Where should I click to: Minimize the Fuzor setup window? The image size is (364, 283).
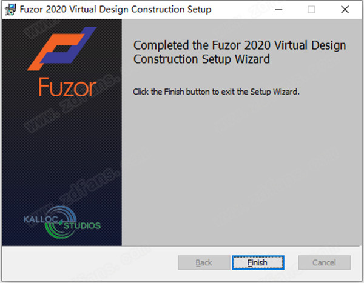pos(278,10)
